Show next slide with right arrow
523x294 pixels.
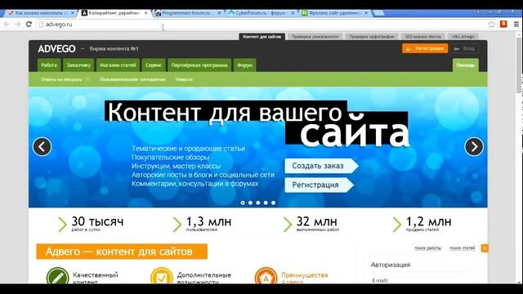(x=474, y=147)
